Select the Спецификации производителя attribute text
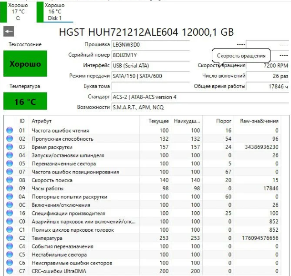The image size is (291, 276). tap(68, 213)
